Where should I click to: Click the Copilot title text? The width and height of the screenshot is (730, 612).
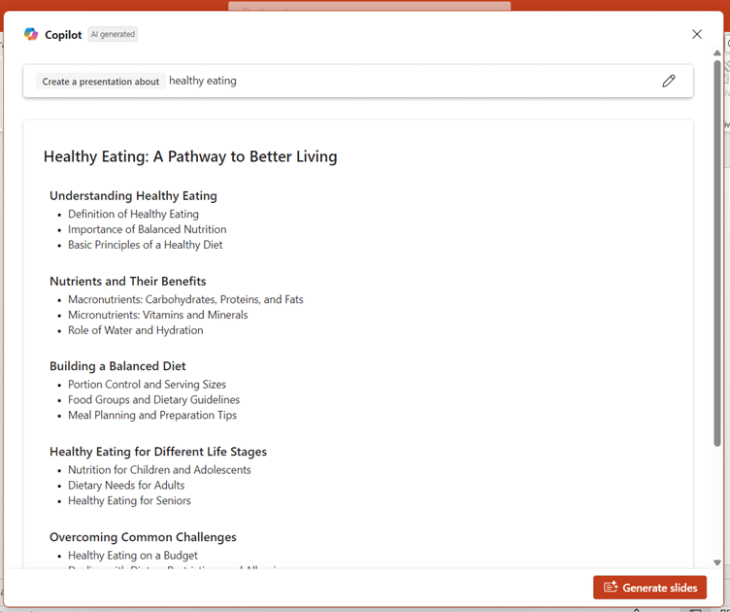click(x=63, y=35)
